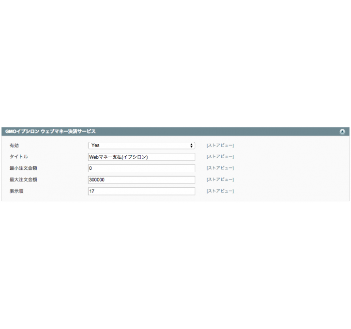Screen dimensions: 351x329
Task: Click the タイトル field label
Action: [18, 157]
